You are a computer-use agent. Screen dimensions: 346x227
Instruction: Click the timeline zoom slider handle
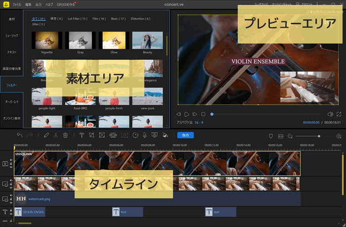pyautogui.click(x=319, y=136)
